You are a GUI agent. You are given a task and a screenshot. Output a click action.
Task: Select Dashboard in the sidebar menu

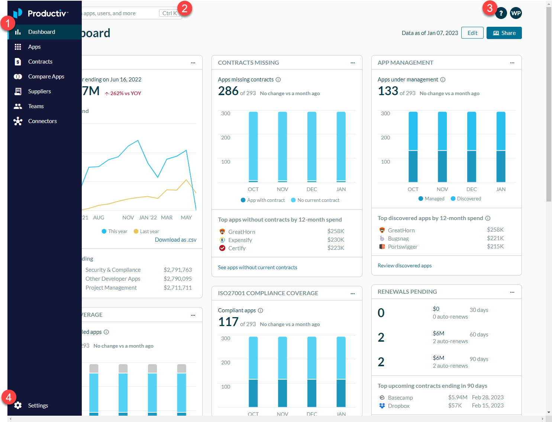point(42,32)
